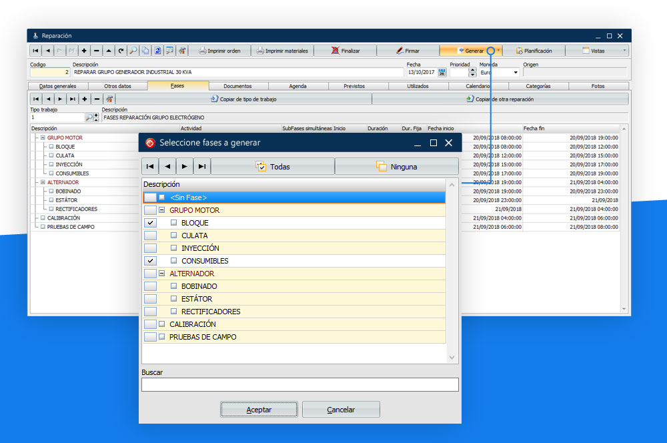
Task: Click the dialog list scrollbar down arrow
Action: pos(452,358)
